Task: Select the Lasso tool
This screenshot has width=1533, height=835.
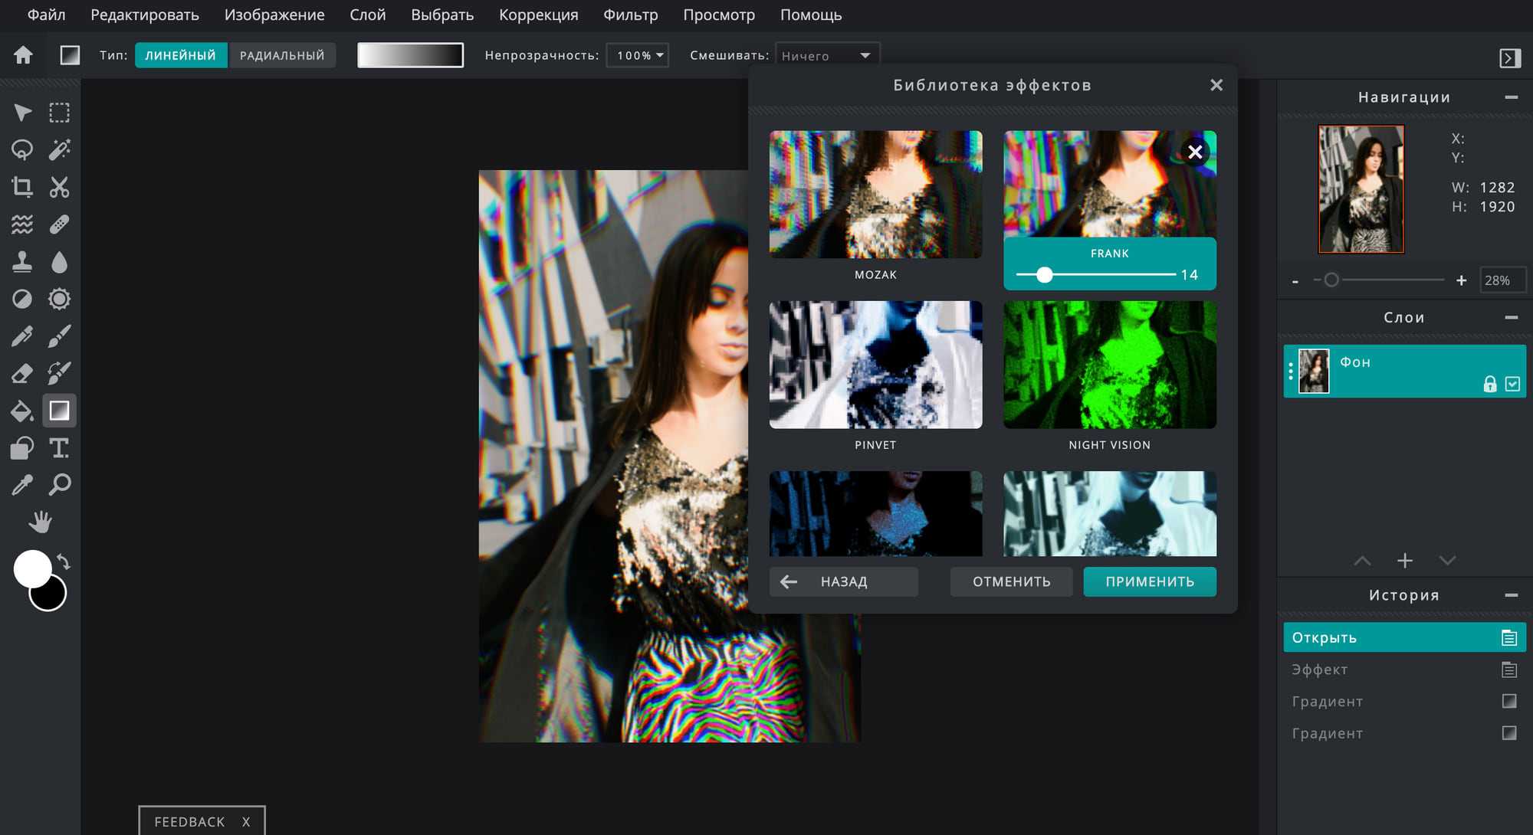Action: (22, 149)
